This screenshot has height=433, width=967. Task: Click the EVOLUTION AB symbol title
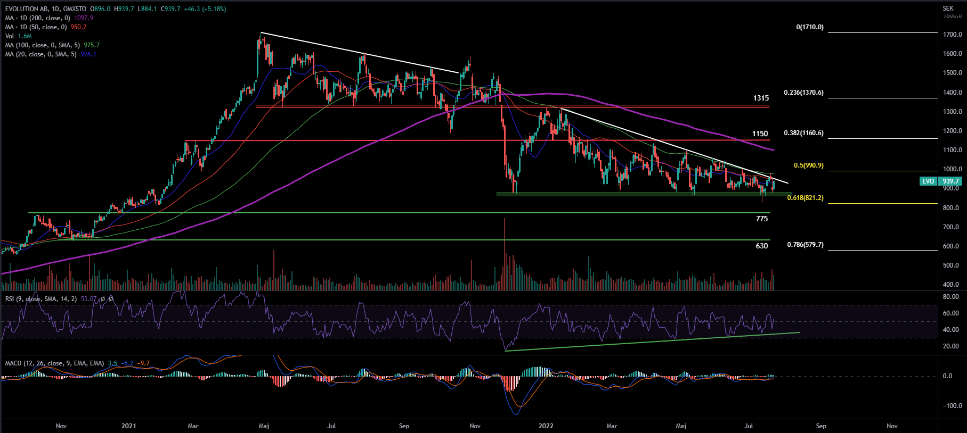tap(45, 9)
